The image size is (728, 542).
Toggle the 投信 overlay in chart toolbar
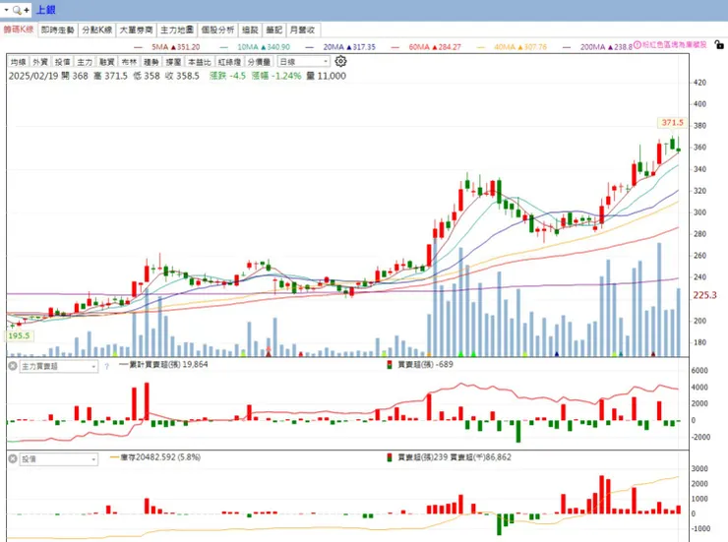tap(62, 62)
